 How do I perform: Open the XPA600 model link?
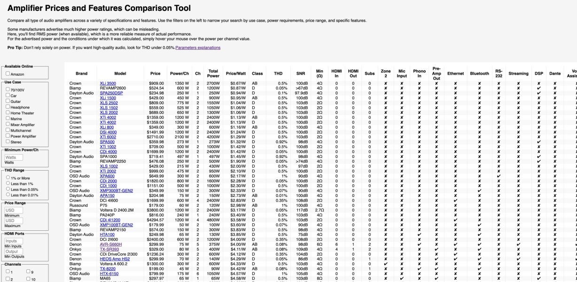point(108,176)
